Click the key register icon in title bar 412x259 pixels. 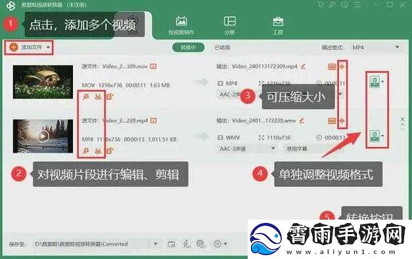pyautogui.click(x=332, y=5)
